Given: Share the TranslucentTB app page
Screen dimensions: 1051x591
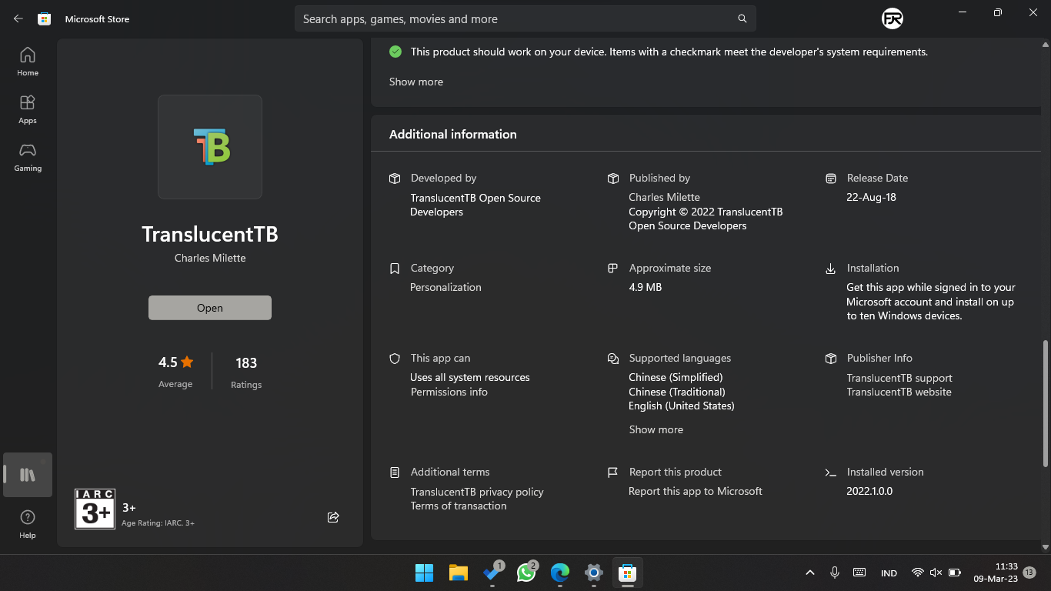Looking at the screenshot, I should pos(333,517).
